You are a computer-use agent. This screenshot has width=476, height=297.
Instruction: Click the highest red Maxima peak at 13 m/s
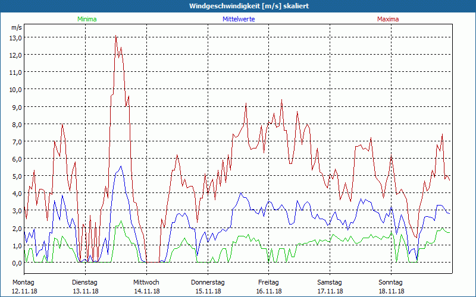pos(116,37)
